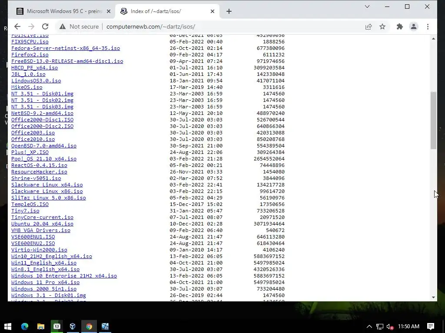Click the vertical scrollbar thumb
Image resolution: width=445 pixels, height=333 pixels.
point(433,120)
